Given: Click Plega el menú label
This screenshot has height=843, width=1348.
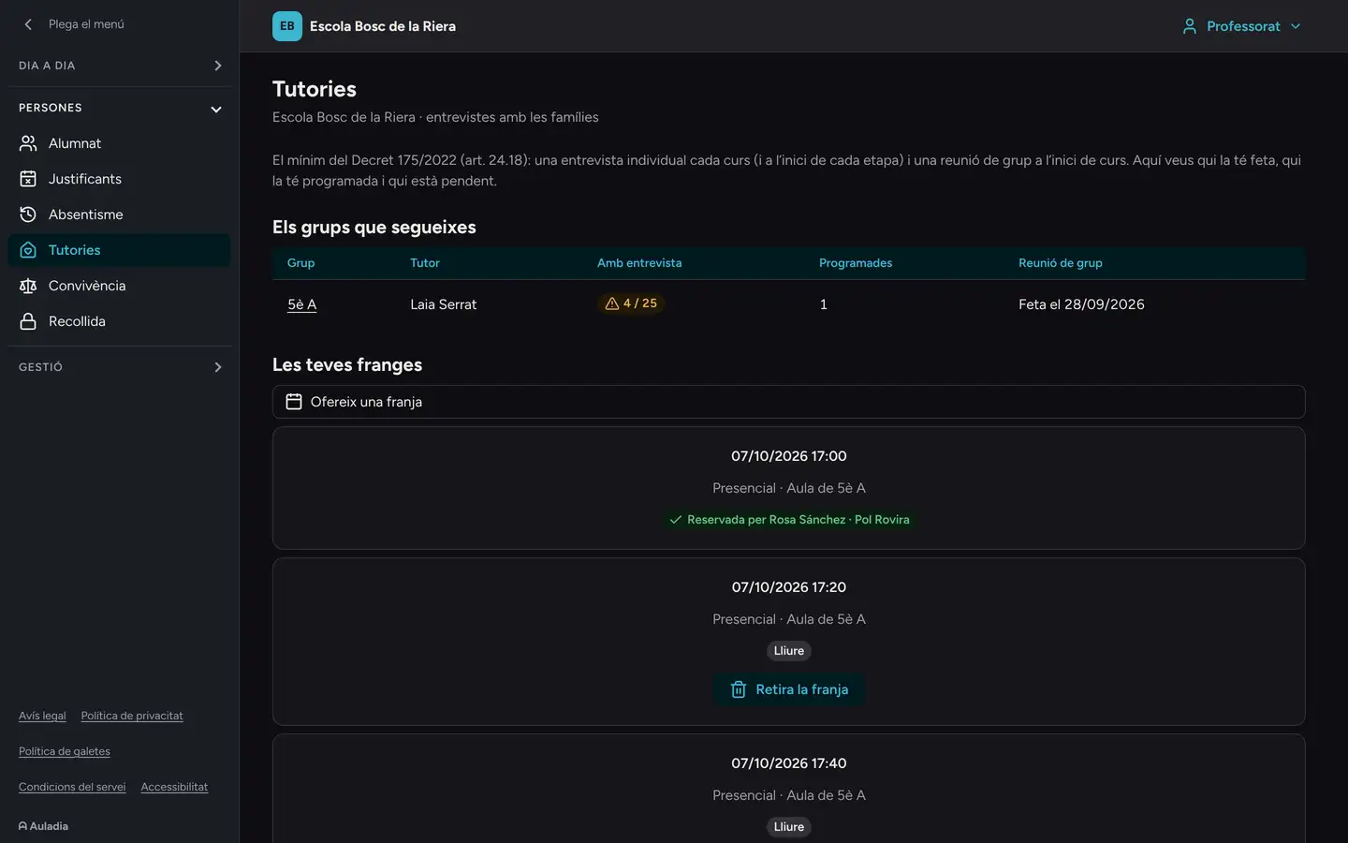Looking at the screenshot, I should (x=86, y=24).
